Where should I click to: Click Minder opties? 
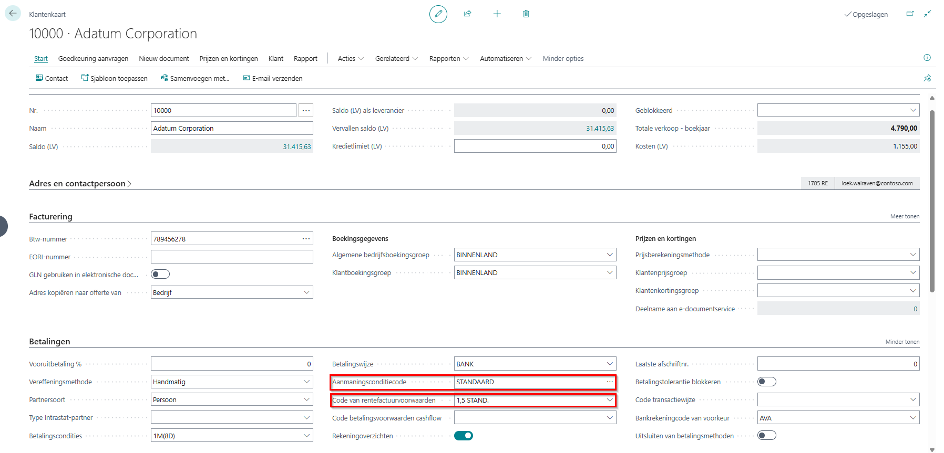click(563, 58)
